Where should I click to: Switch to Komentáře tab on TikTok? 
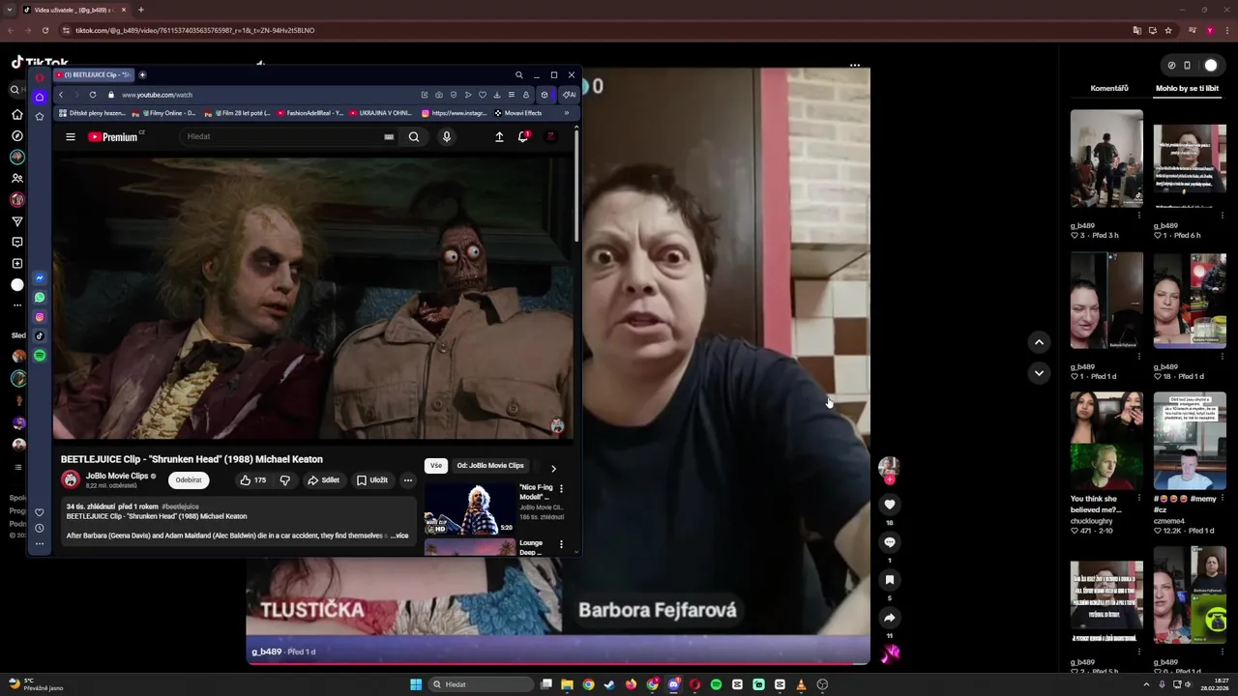1109,88
